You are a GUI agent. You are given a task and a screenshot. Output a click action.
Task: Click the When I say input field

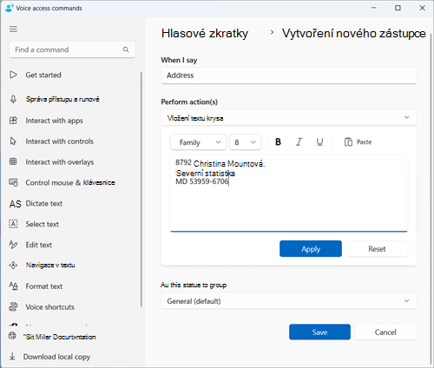point(289,76)
